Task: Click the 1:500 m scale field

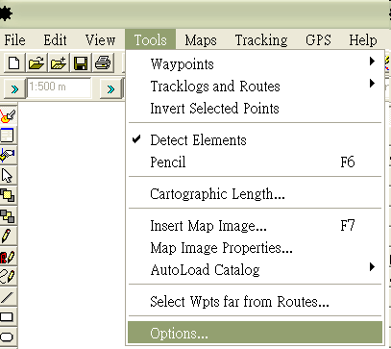Action: 59,87
